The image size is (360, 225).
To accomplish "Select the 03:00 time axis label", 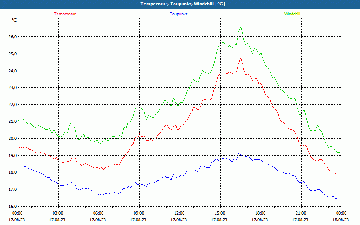I will [x=58, y=213].
